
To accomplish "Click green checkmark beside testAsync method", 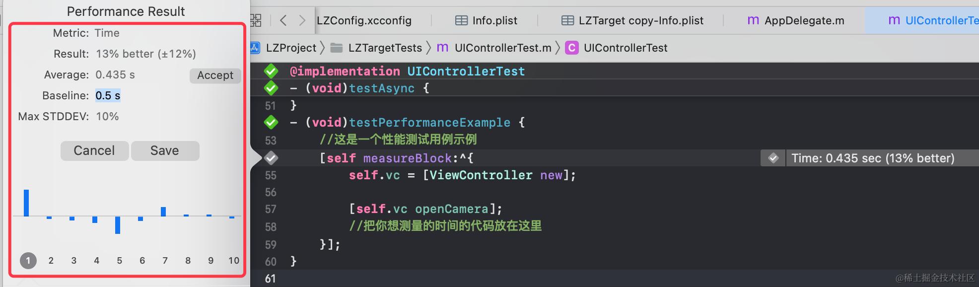I will (271, 88).
